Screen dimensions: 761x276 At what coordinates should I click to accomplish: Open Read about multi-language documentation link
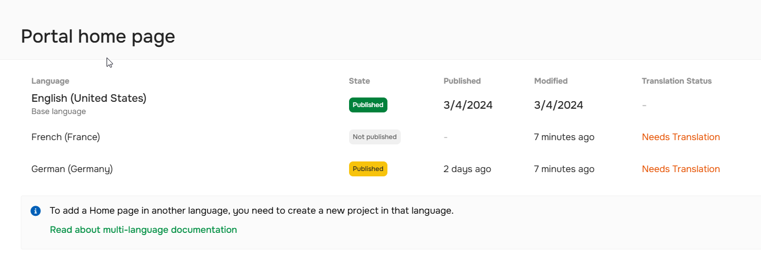click(x=143, y=230)
